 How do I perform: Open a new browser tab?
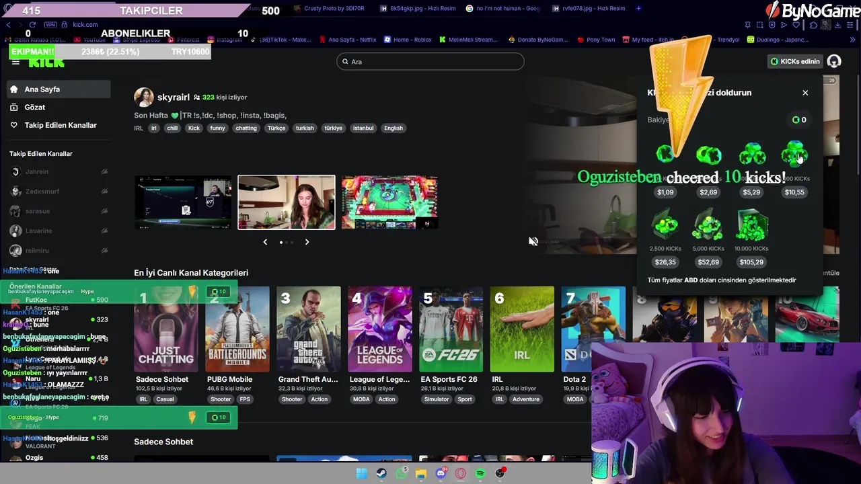pyautogui.click(x=638, y=8)
